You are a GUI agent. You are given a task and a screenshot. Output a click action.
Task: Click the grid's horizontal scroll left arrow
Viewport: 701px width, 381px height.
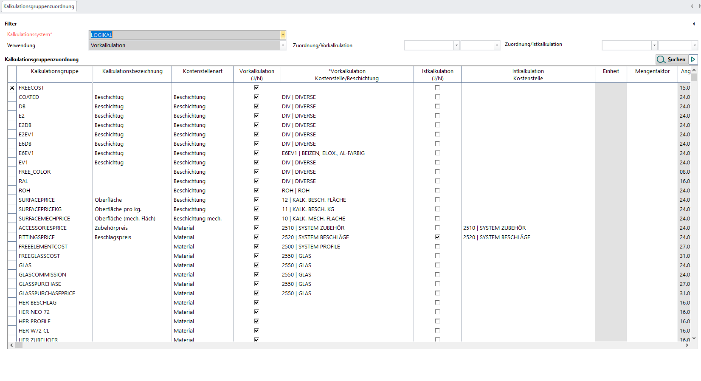click(11, 345)
